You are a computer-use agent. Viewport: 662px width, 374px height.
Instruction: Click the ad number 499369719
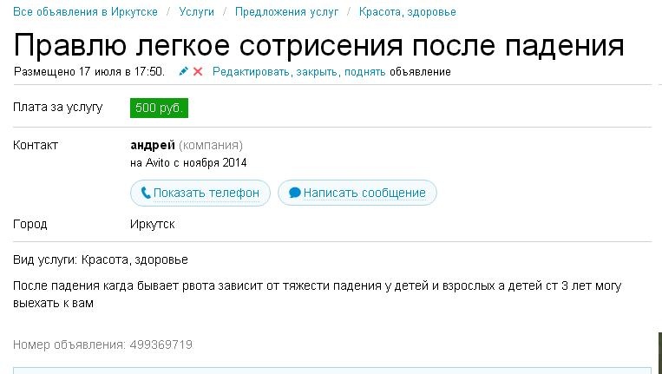coord(161,344)
